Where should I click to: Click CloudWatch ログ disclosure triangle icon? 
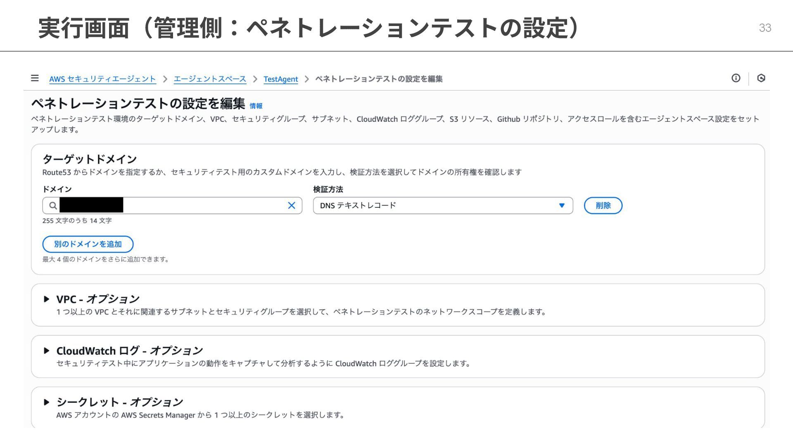(x=47, y=351)
